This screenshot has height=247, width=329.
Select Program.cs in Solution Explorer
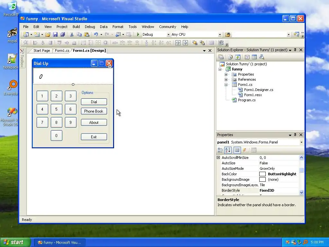coord(246,100)
